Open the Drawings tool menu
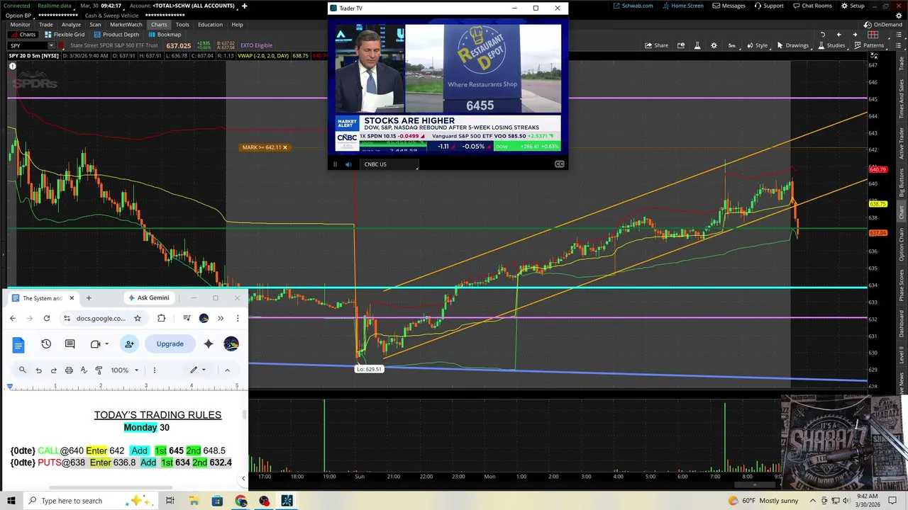 pos(792,45)
